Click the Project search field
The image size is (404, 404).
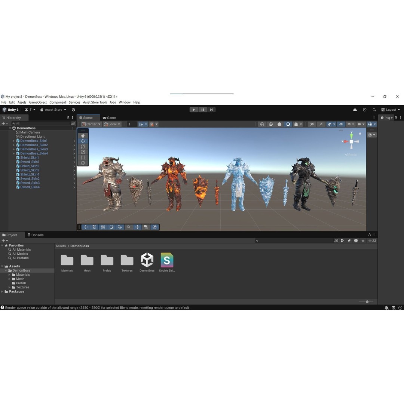294,241
